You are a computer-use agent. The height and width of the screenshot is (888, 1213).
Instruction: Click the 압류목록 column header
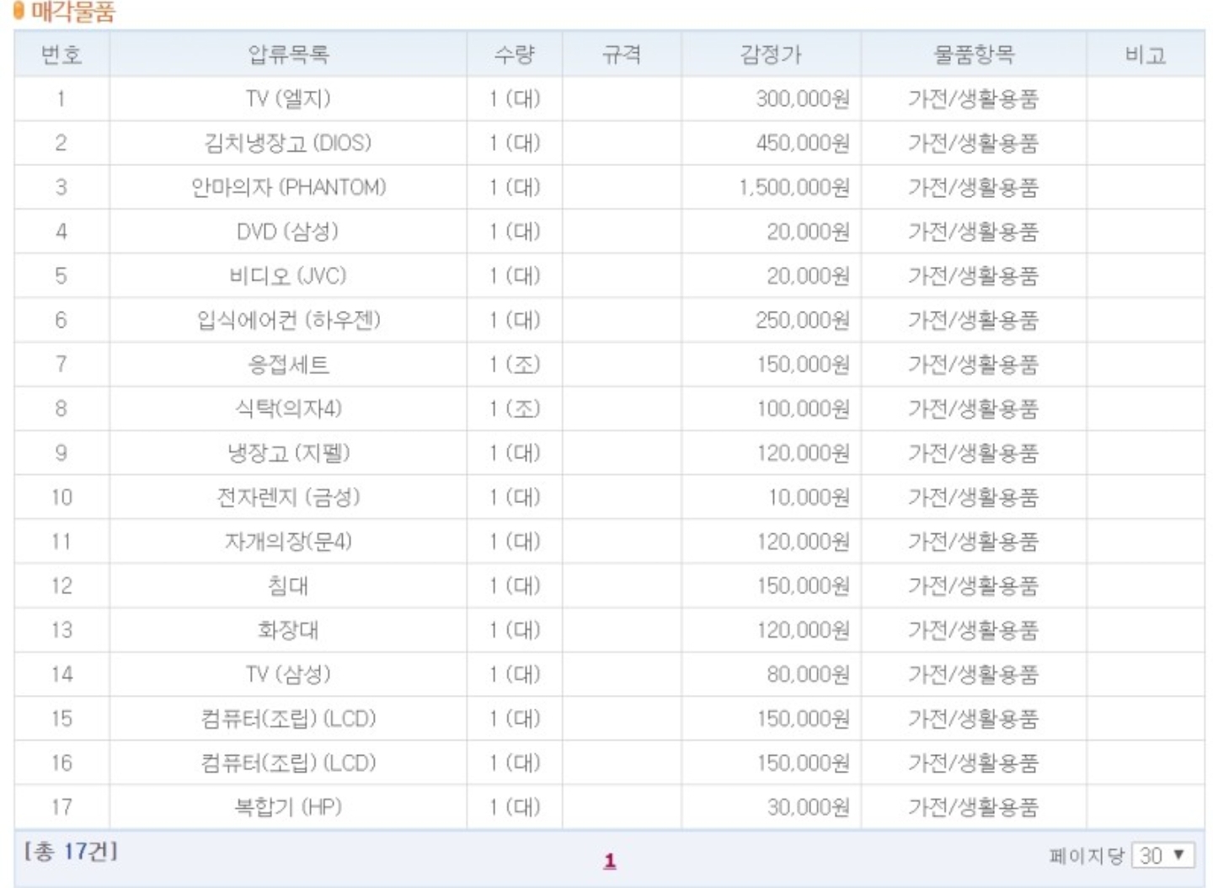tap(288, 55)
